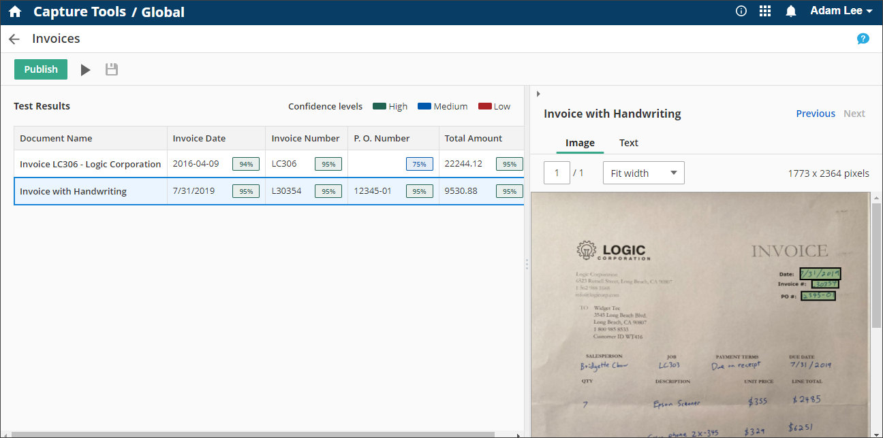Open help with the question mark icon
The width and height of the screenshot is (883, 438).
click(x=863, y=39)
